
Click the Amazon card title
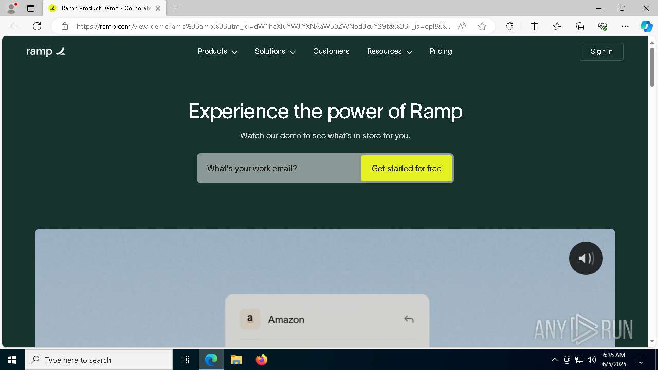[286, 320]
